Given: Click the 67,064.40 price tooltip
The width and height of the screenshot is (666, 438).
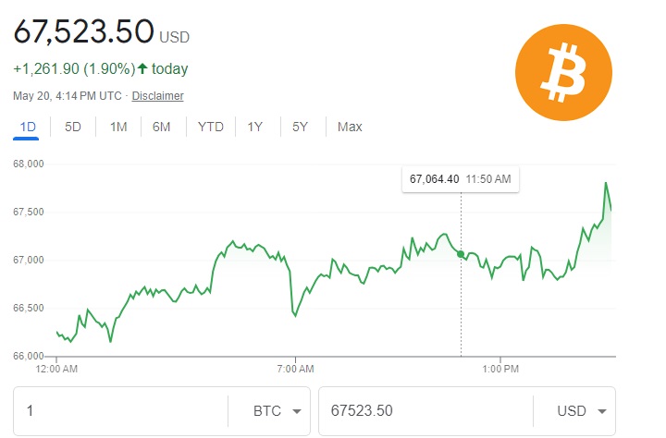Looking at the screenshot, I should tap(460, 179).
